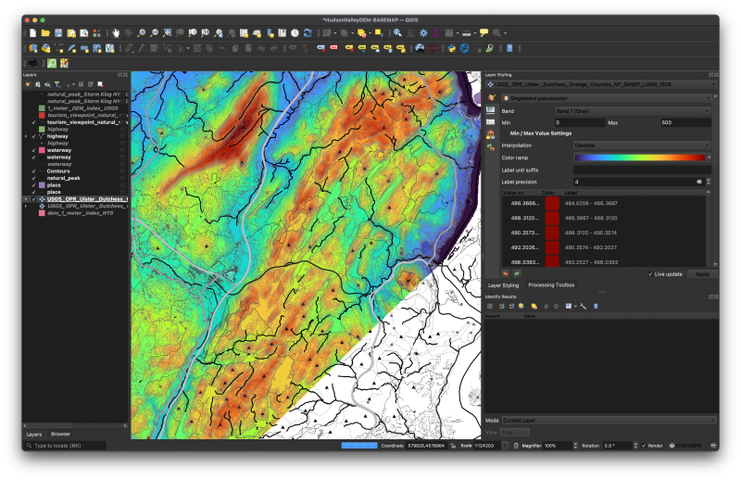Click the Statistical Summary sigma icon
This screenshot has height=480, width=741.
coord(436,33)
